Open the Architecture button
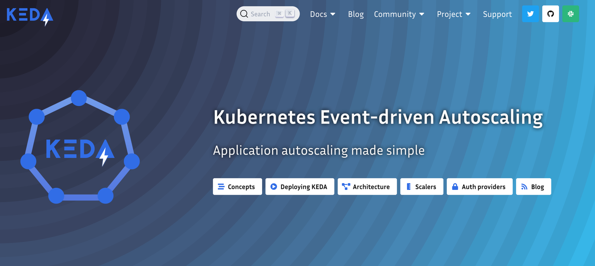 click(367, 187)
